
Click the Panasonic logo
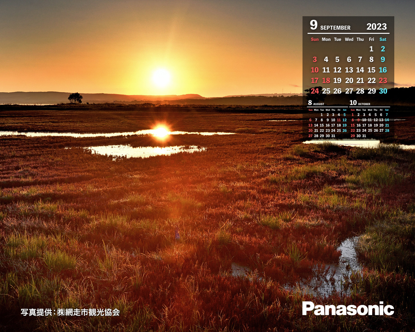[348, 309]
